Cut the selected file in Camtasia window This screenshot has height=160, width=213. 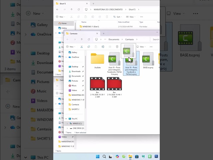(82, 47)
